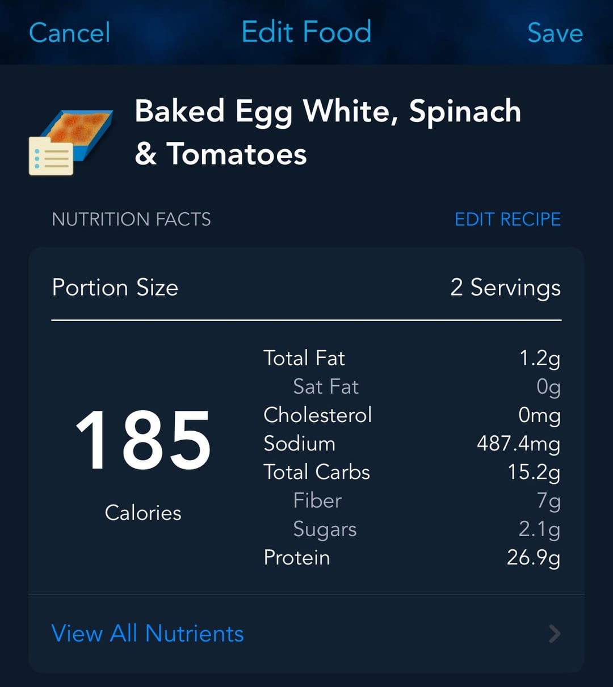Screen dimensions: 613x687
Task: Tap the Calories label
Action: pos(143,513)
